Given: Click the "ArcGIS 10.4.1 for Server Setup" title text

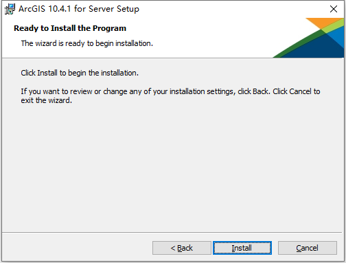Looking at the screenshot, I should tap(79, 9).
